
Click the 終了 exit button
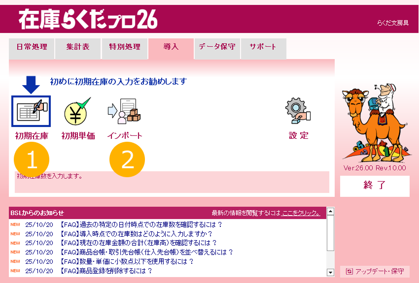click(375, 186)
